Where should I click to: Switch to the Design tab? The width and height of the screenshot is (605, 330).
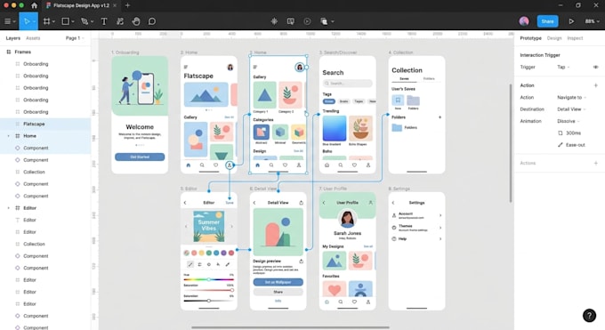(x=554, y=38)
